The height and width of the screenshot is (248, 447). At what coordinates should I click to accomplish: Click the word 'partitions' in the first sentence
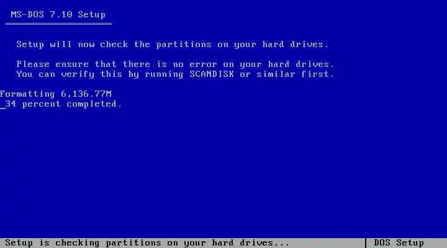pos(184,45)
